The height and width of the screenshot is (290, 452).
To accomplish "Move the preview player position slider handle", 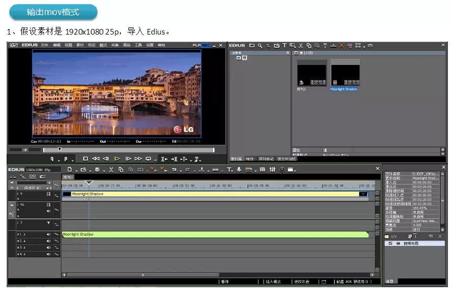I will [x=59, y=149].
